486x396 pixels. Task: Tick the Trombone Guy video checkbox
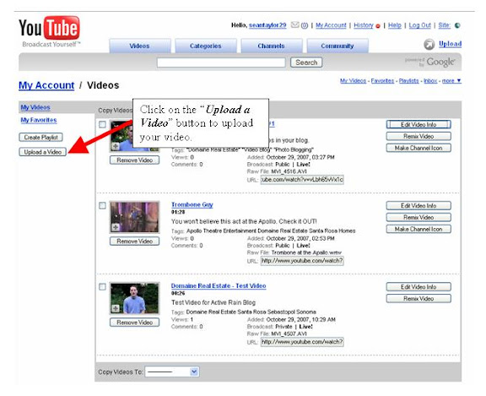[x=102, y=205]
